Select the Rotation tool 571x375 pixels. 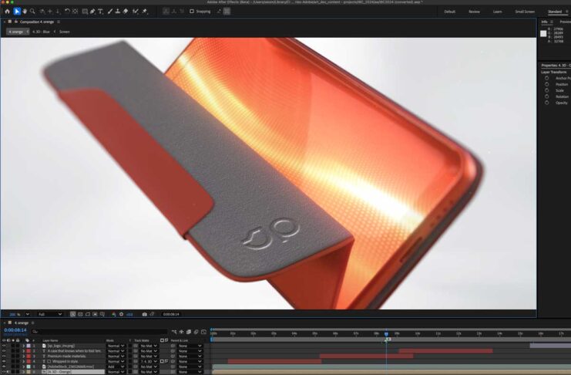click(67, 12)
